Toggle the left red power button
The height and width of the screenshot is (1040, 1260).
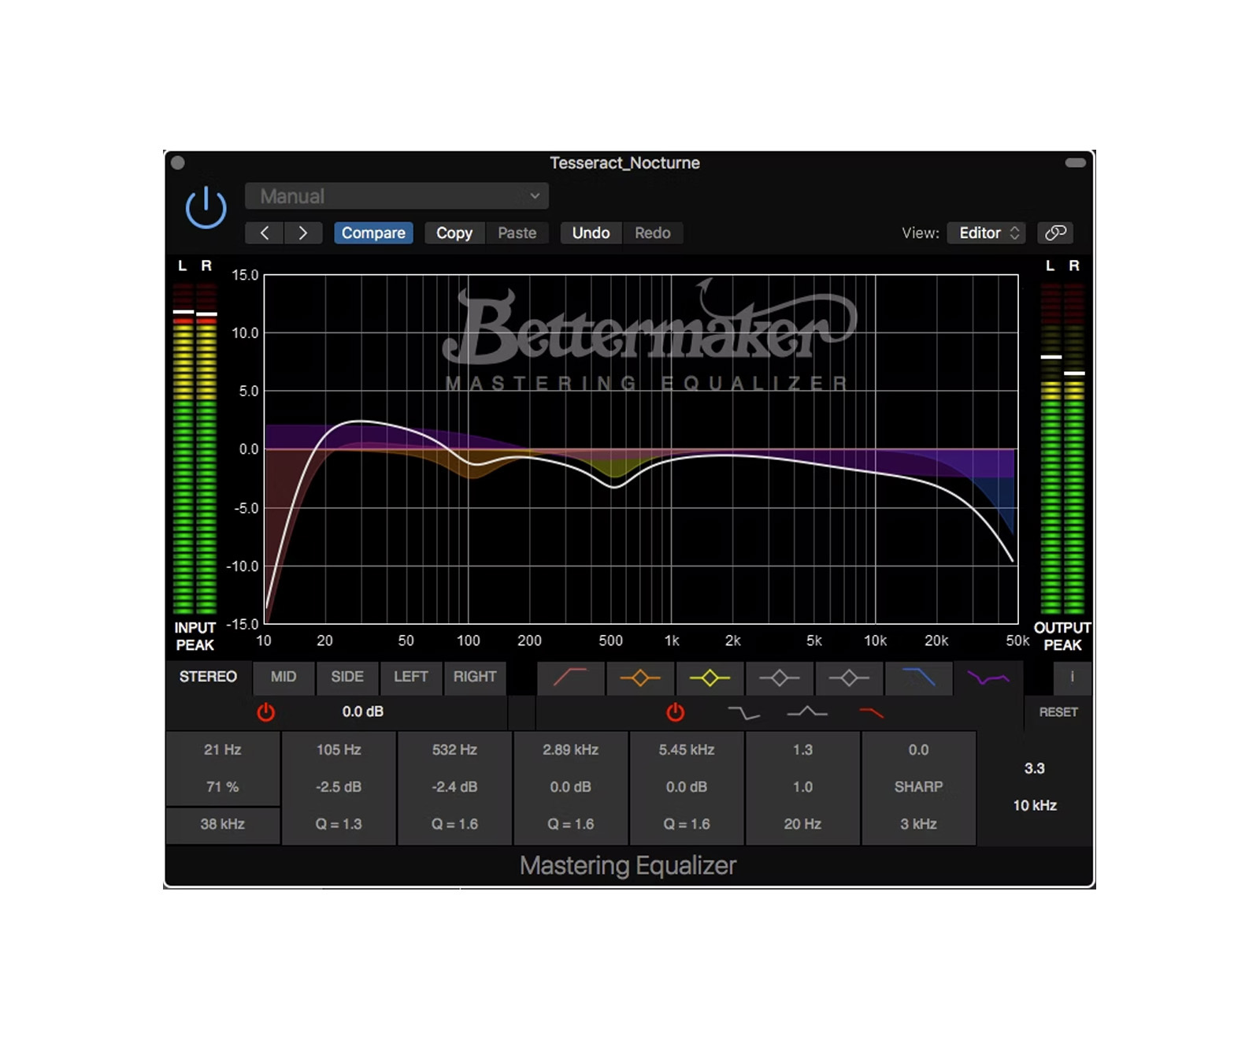pyautogui.click(x=266, y=712)
